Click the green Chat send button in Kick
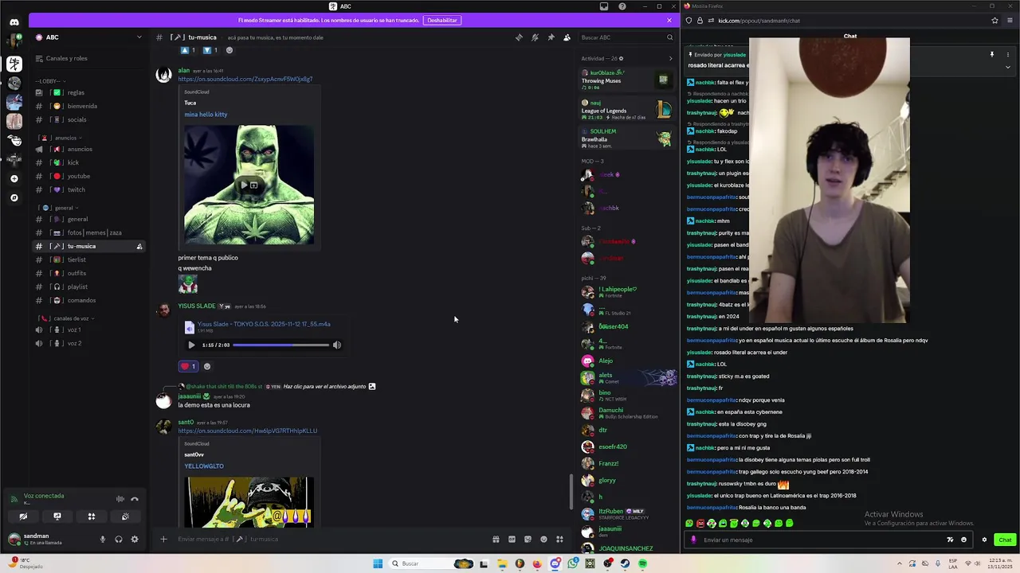Image resolution: width=1020 pixels, height=573 pixels. point(1005,540)
